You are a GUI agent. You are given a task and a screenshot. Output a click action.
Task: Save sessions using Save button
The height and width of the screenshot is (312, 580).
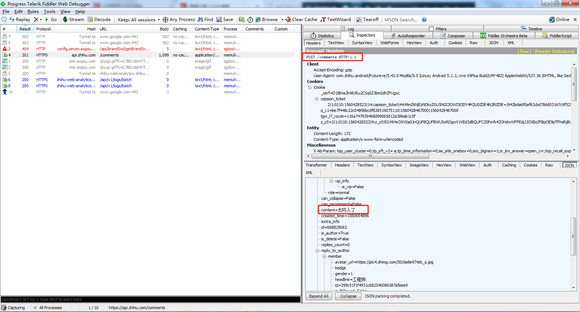tap(225, 20)
